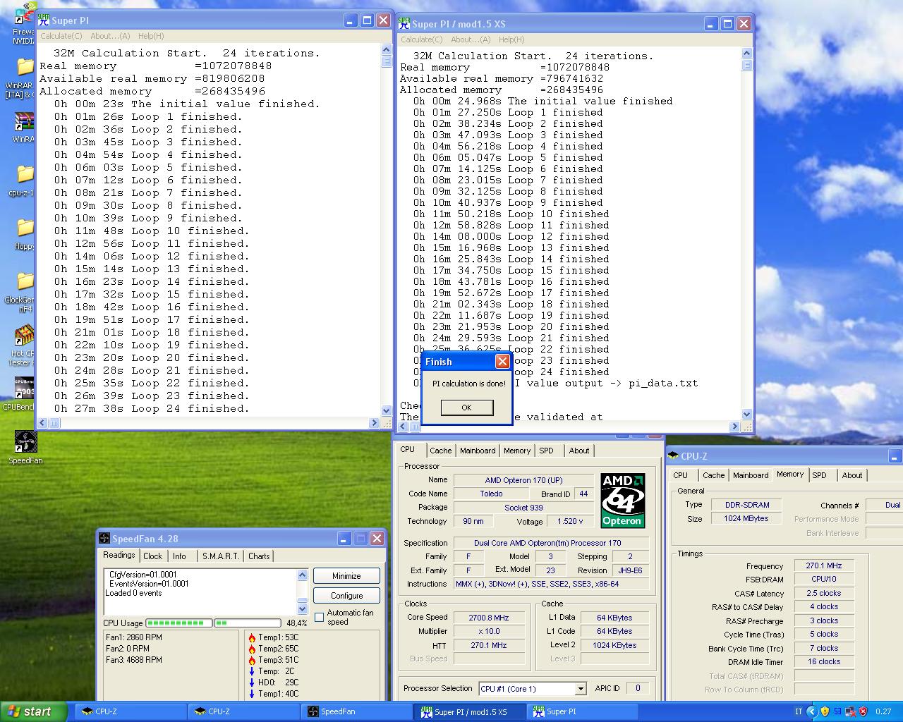Switch to SpeedFan S.M.A.R.T. tab
This screenshot has width=903, height=722.
(220, 556)
